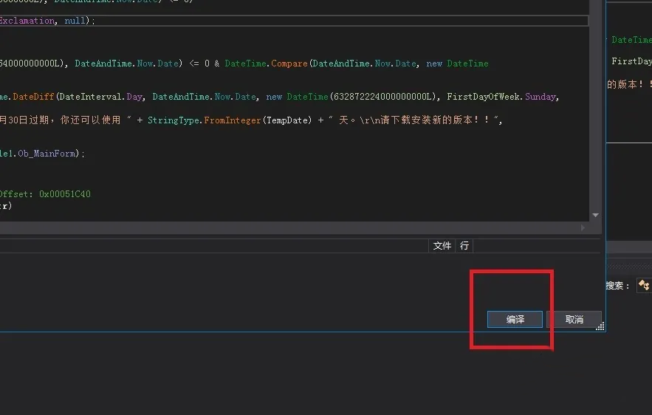Image resolution: width=652 pixels, height=415 pixels.
Task: Click the search options icon beside 搜索
Action: click(x=643, y=285)
